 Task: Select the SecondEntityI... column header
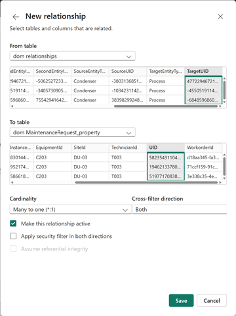pyautogui.click(x=52, y=71)
